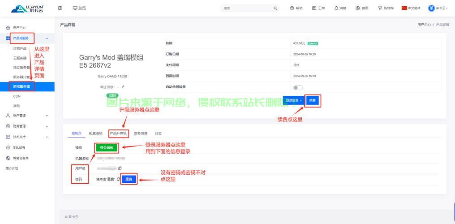Switch to the 产品升降级 tab
The height and width of the screenshot is (224, 455).
coord(118,133)
